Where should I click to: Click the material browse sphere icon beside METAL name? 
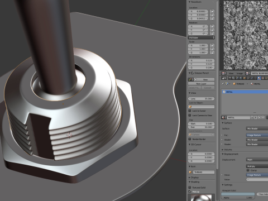(x=224, y=118)
